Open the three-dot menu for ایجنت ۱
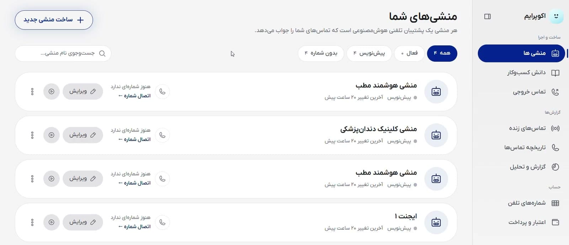This screenshot has height=245, width=569. coord(32,222)
